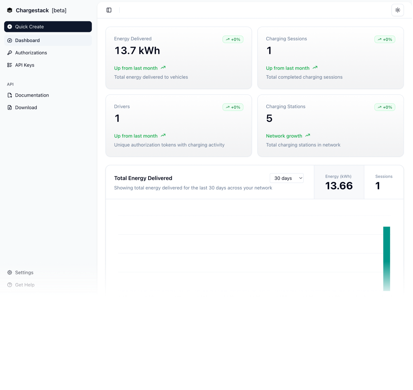This screenshot has height=390, width=413.
Task: Toggle the sidebar panel
Action: pyautogui.click(x=109, y=10)
